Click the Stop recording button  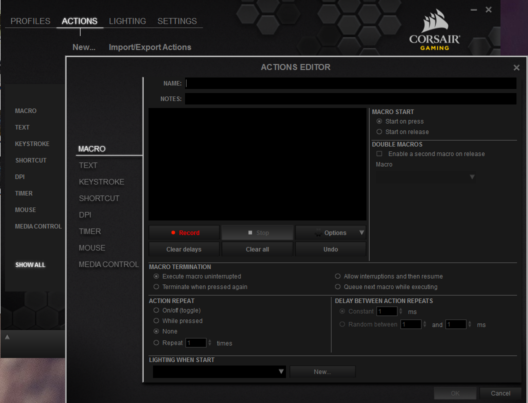(x=257, y=232)
